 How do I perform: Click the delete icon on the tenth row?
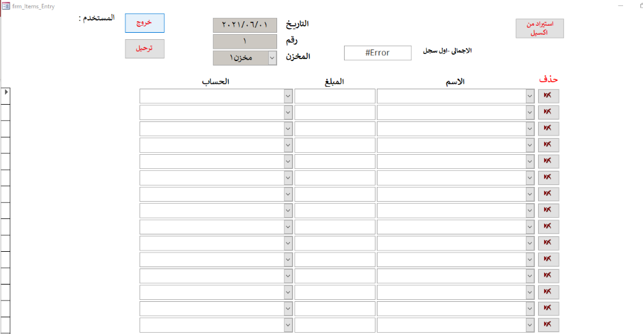pyautogui.click(x=548, y=243)
